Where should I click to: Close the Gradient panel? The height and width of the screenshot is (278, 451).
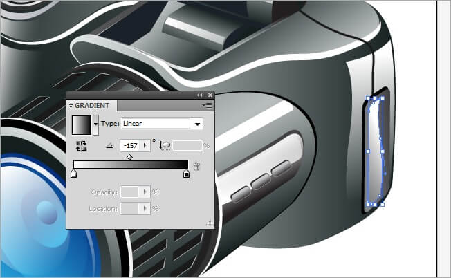[210, 95]
